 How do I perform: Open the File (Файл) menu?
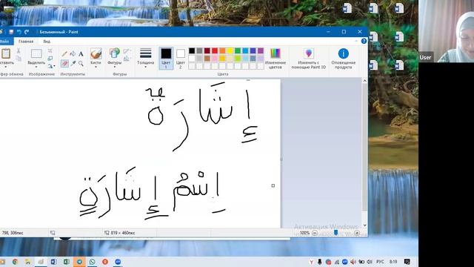coord(6,42)
